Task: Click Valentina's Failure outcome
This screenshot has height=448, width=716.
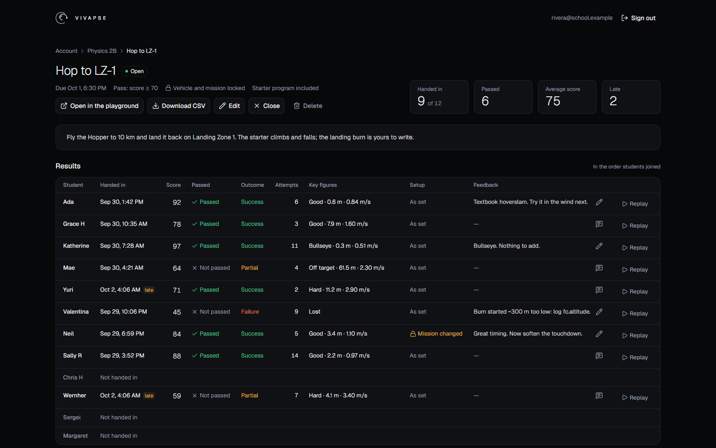Action: [250, 312]
